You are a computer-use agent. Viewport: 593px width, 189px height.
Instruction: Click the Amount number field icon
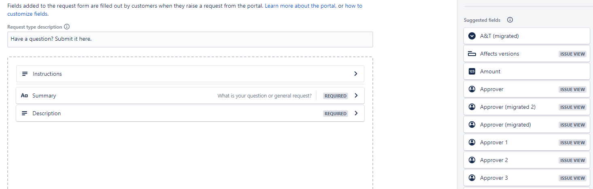tap(472, 71)
